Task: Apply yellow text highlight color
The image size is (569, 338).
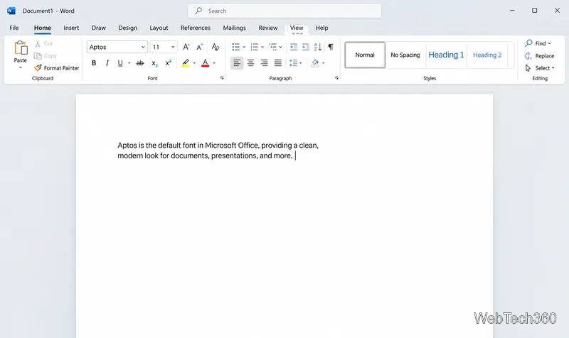Action: (x=186, y=63)
